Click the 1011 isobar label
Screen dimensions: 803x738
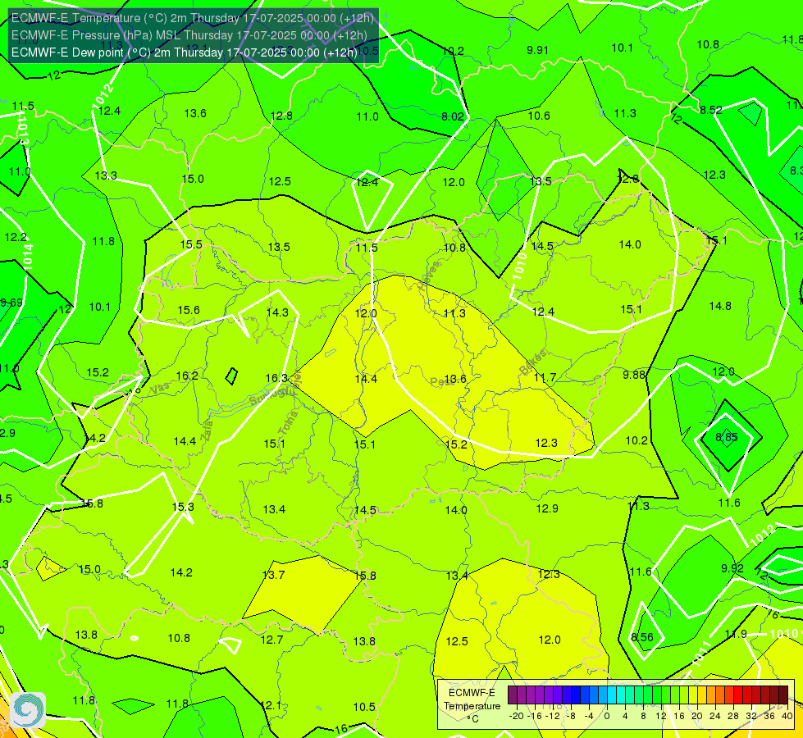[x=701, y=654]
